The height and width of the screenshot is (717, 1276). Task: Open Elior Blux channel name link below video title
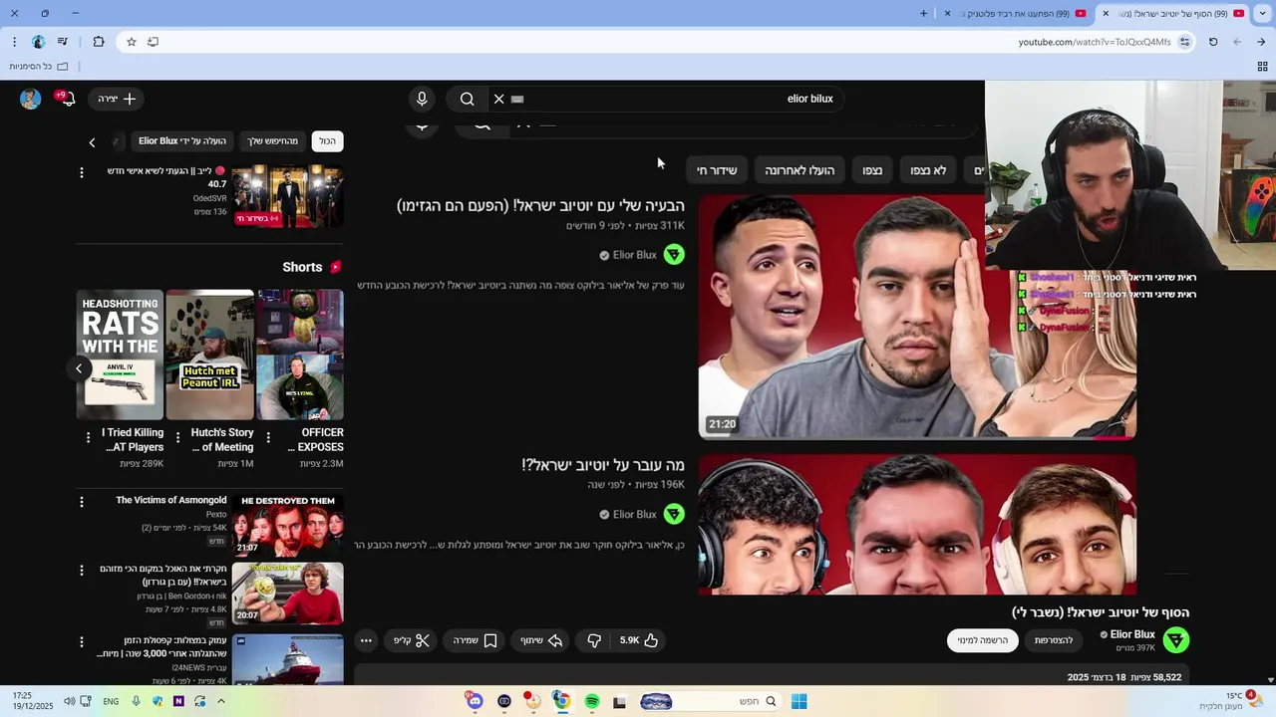1132,634
